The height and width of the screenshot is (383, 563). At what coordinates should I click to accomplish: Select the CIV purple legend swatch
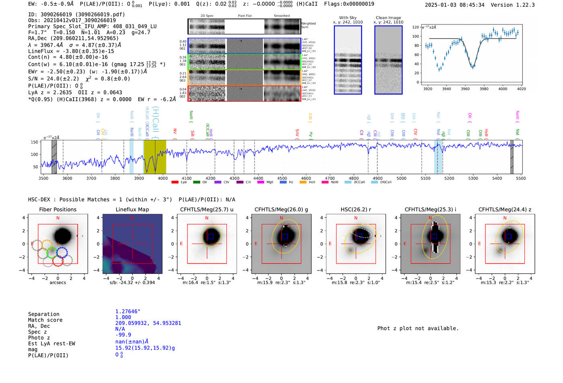click(218, 182)
